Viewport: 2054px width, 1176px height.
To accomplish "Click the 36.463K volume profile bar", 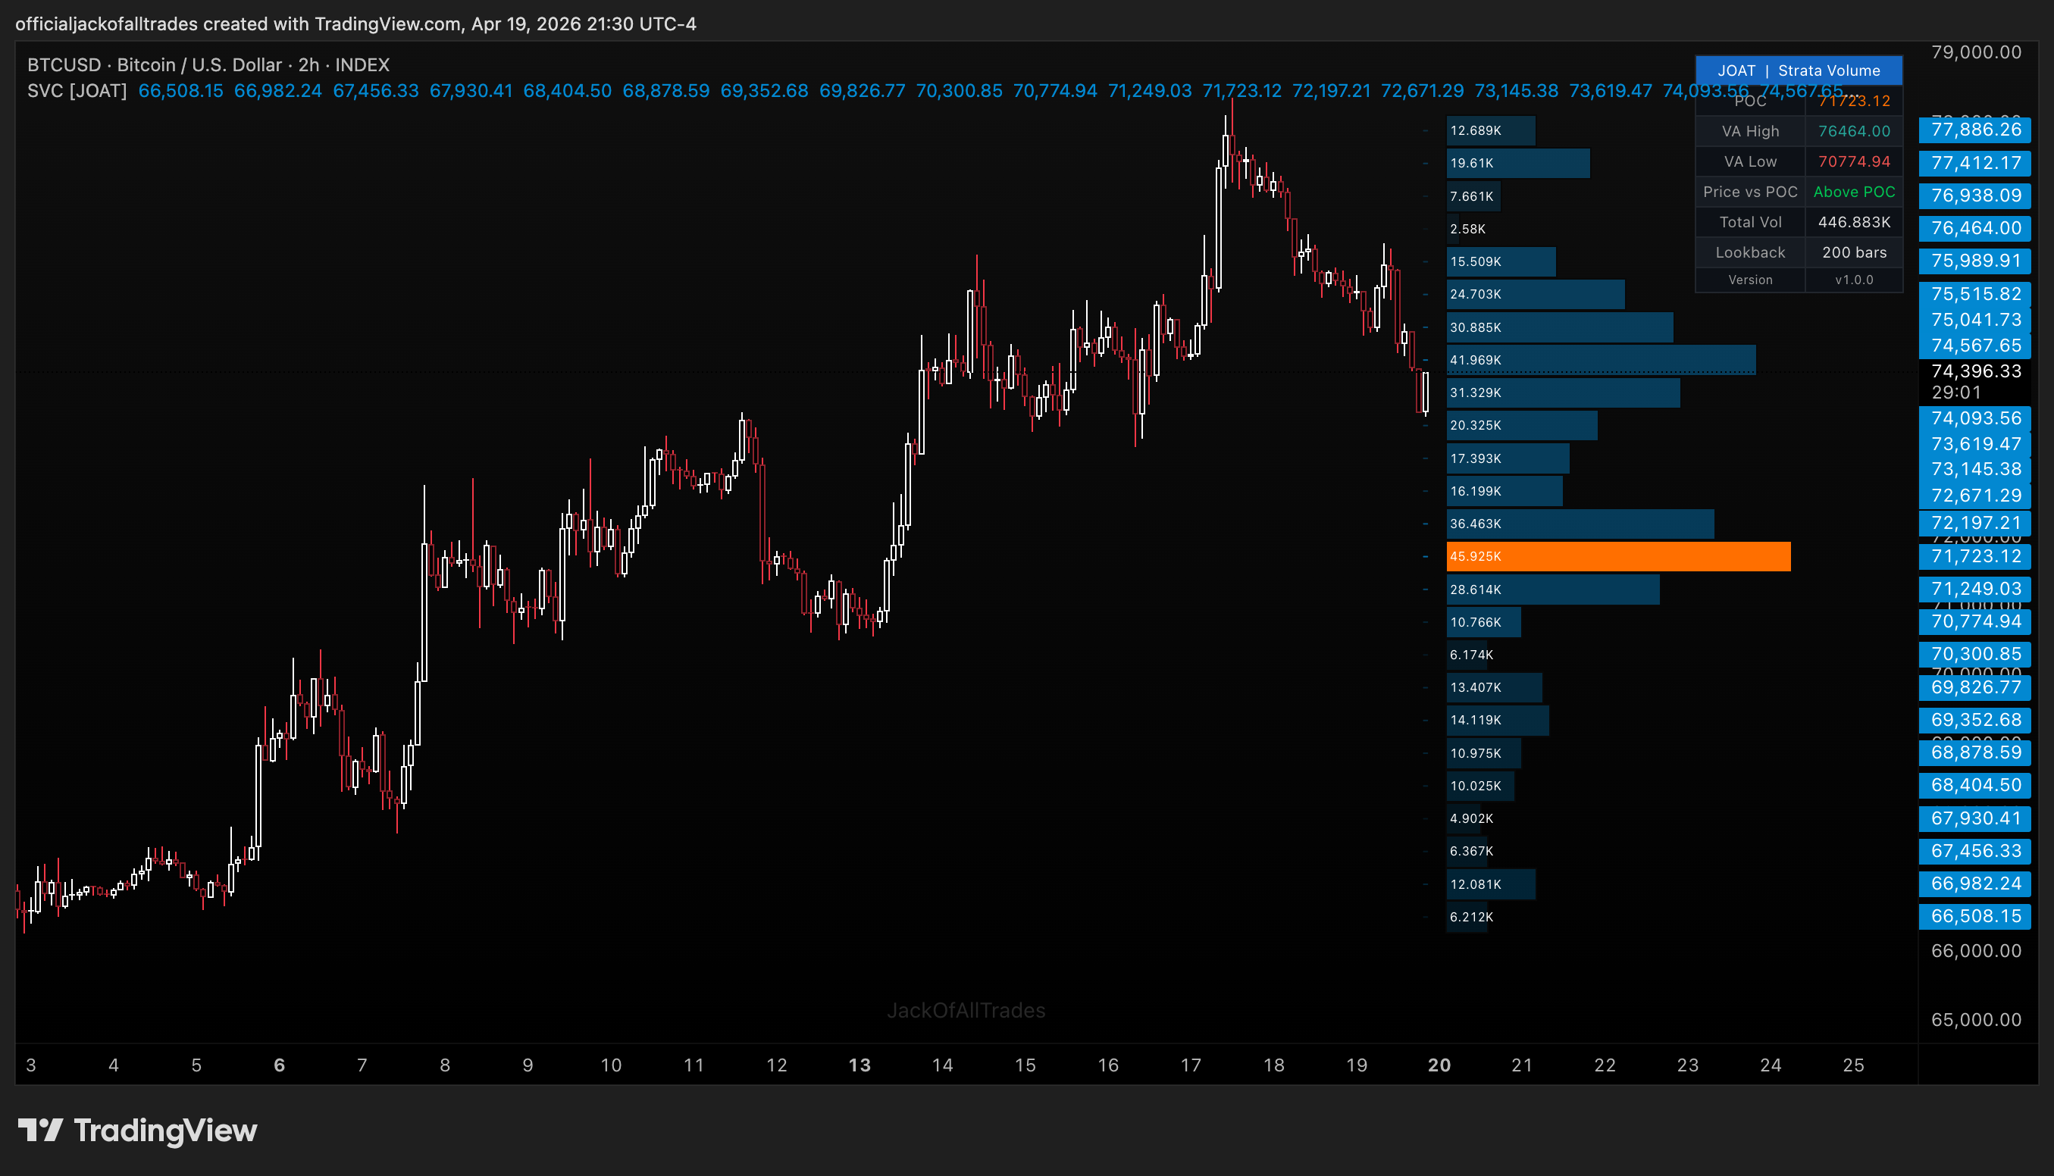I will click(1580, 524).
